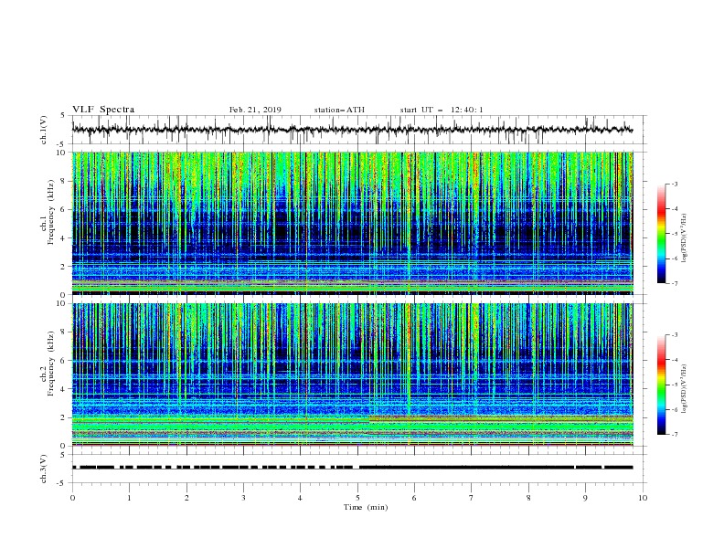Click the ch.1 "Frequency (kHz)" axis label

pyautogui.click(x=51, y=212)
